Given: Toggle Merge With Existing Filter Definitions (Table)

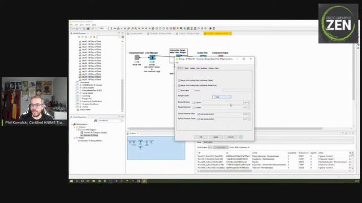Looking at the screenshot, I should click(179, 81).
